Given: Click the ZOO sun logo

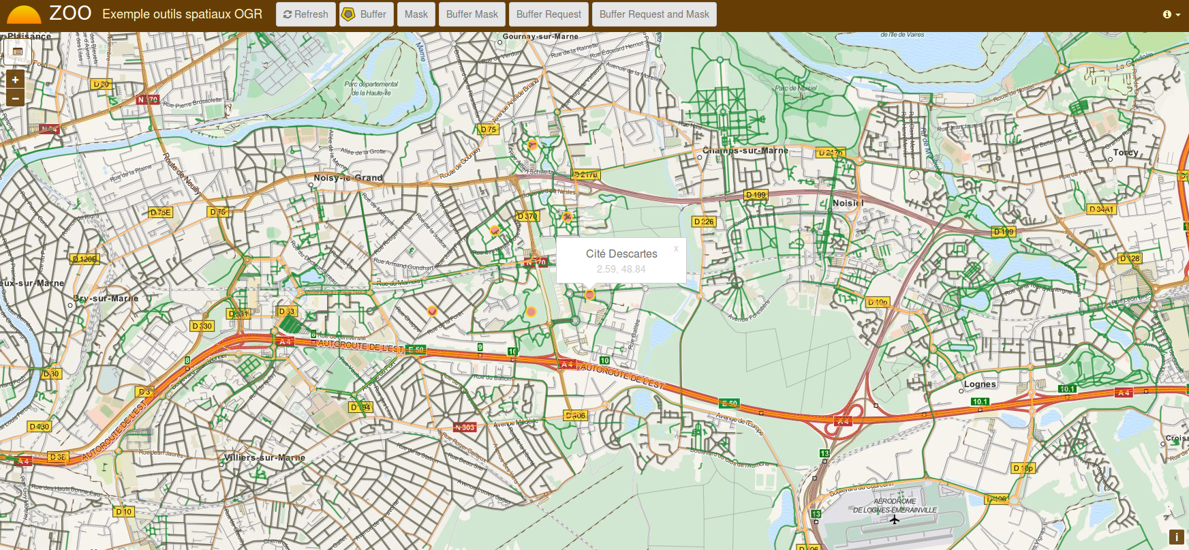Looking at the screenshot, I should click(23, 14).
